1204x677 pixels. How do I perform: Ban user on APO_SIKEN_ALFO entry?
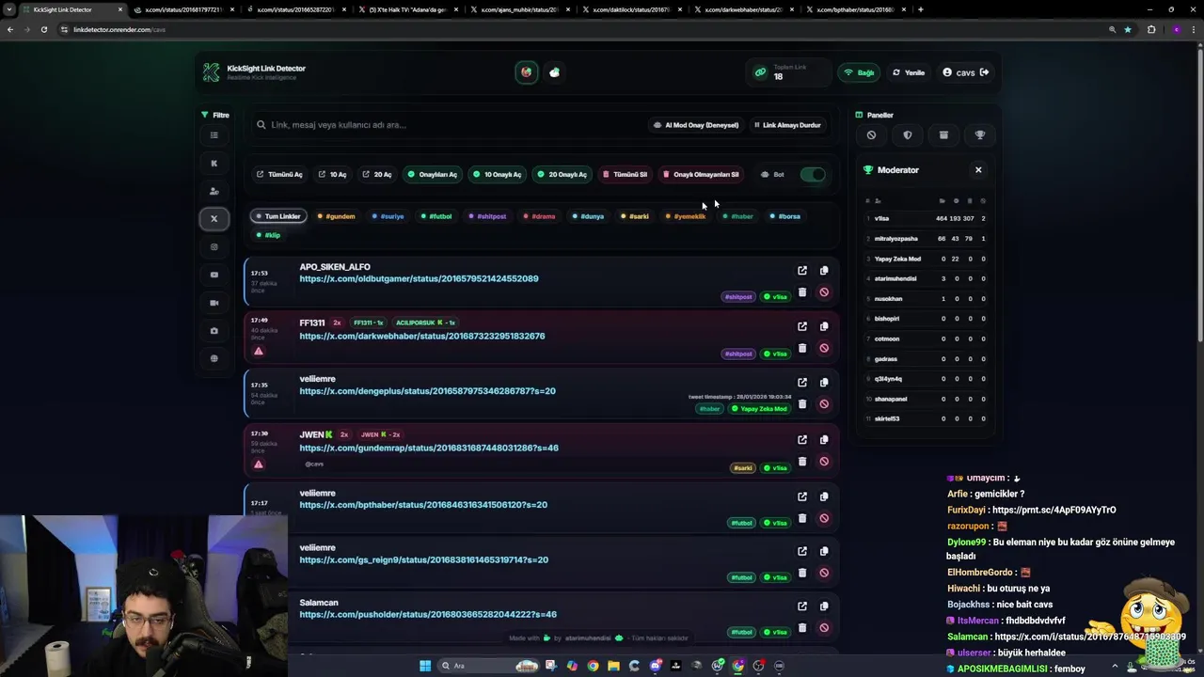point(824,292)
